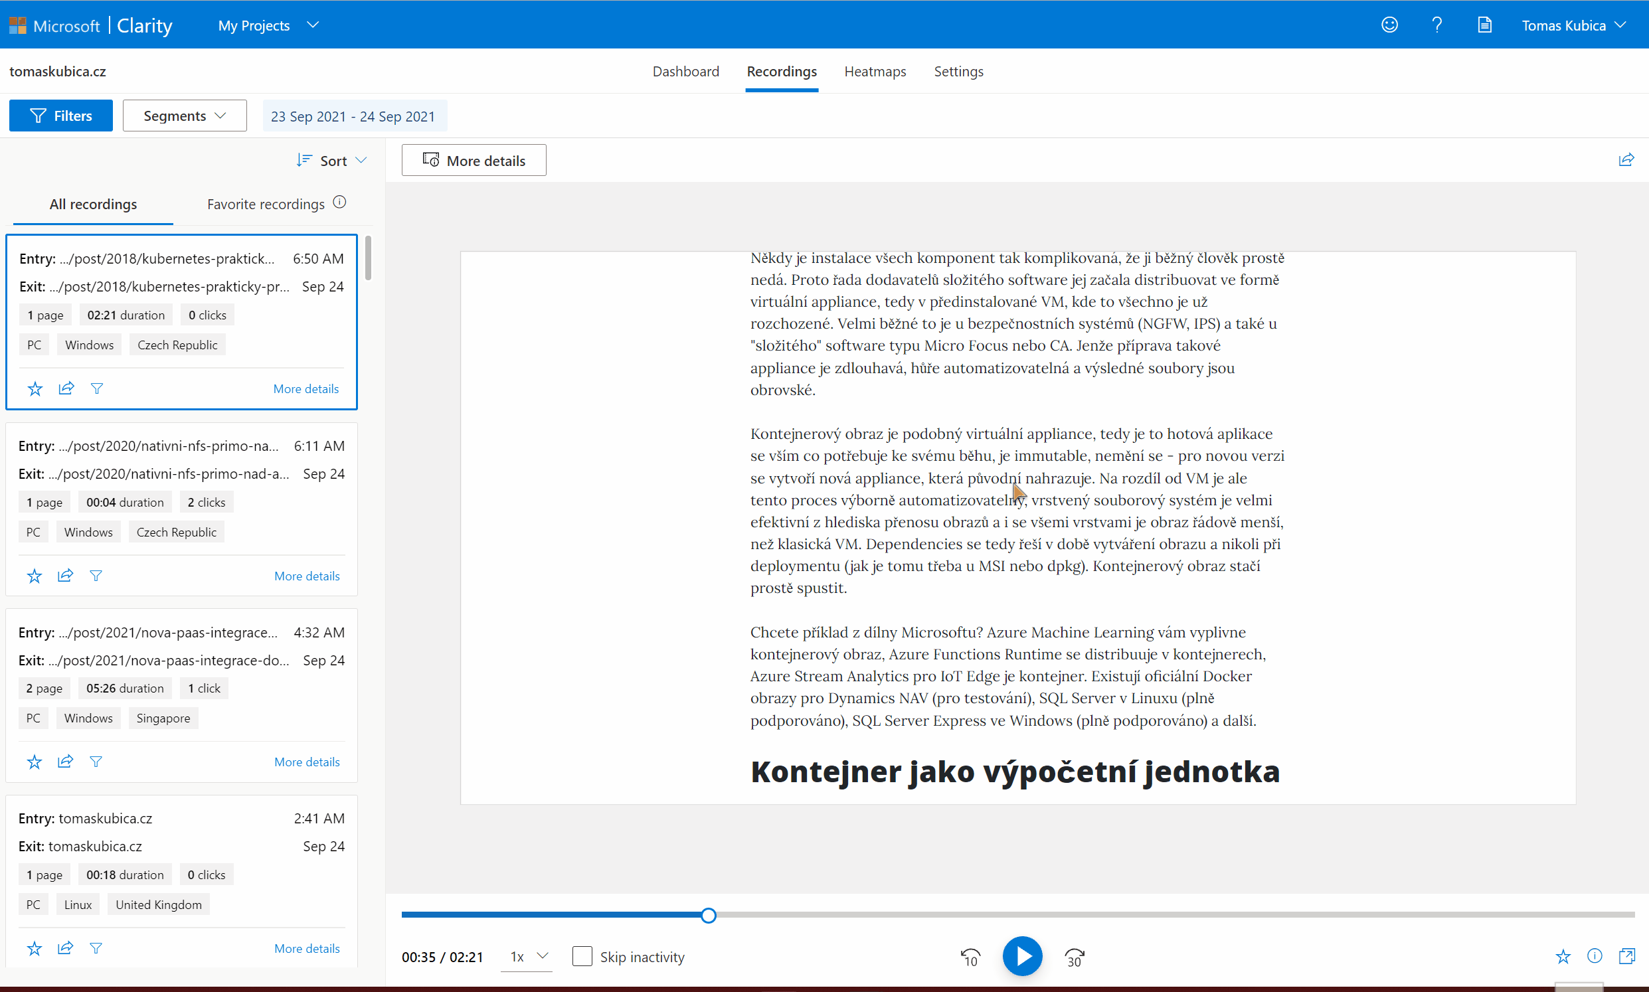Screen dimensions: 1649x992
Task: Click the filter icon on Singapore recording card
Action: (96, 762)
